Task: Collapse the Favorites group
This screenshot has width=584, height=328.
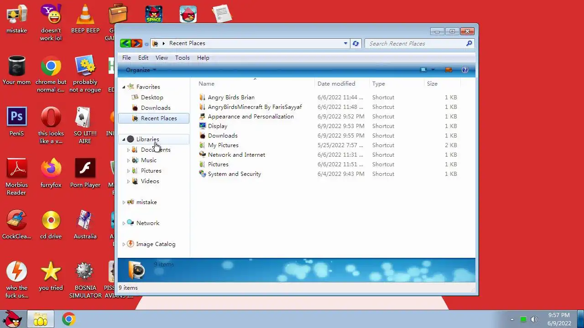Action: 124,87
